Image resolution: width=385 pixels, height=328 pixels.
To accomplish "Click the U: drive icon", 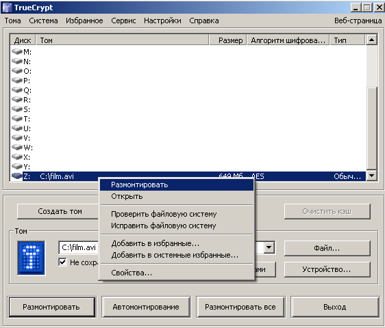I will [17, 128].
